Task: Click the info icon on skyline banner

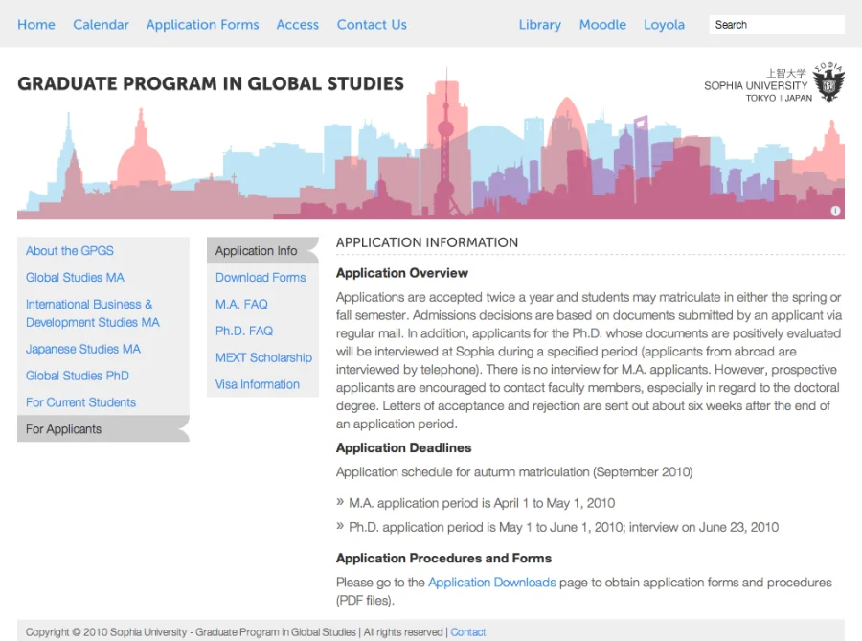Action: pos(835,211)
